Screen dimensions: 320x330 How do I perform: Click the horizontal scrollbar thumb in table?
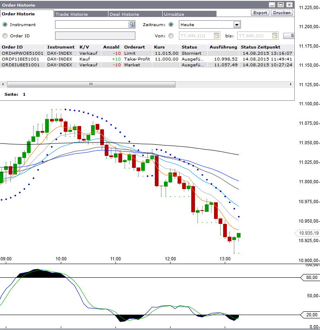click(x=90, y=84)
